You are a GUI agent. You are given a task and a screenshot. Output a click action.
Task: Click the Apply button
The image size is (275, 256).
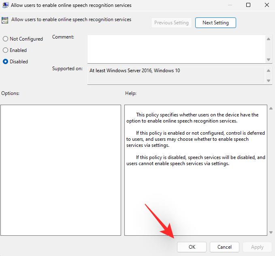point(257,247)
